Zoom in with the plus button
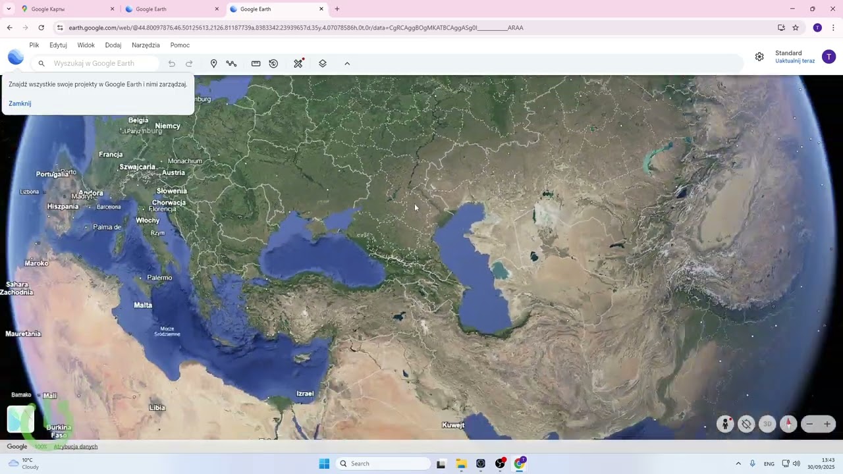The image size is (843, 474). coord(827,424)
